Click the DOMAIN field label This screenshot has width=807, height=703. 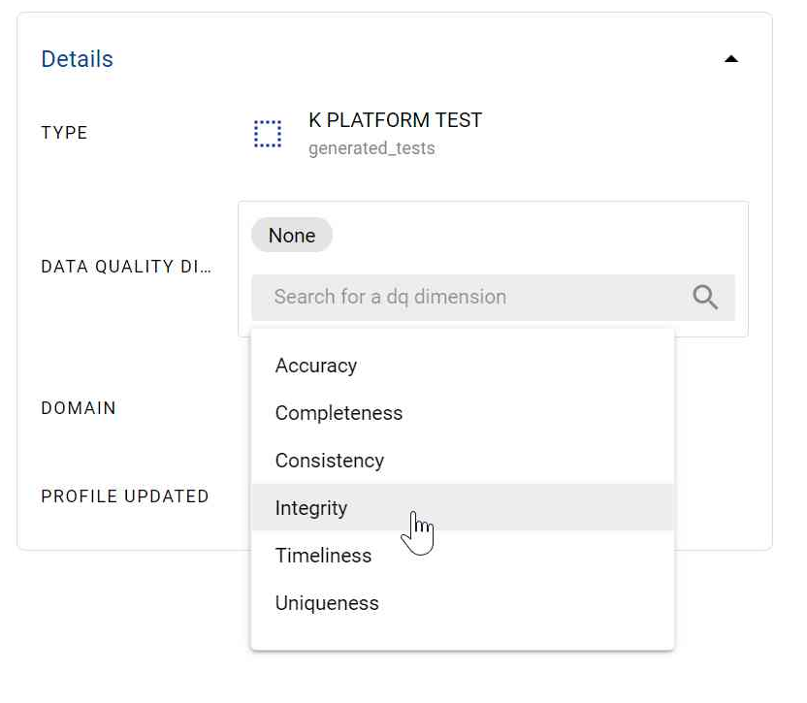tap(79, 408)
